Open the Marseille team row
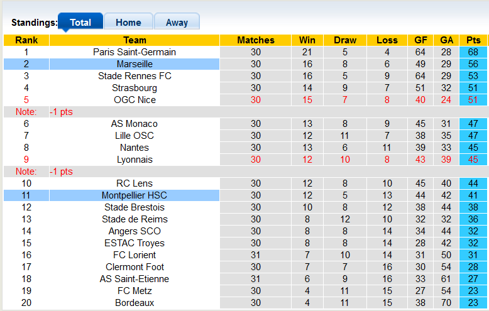The width and height of the screenshot is (489, 311). coord(135,64)
